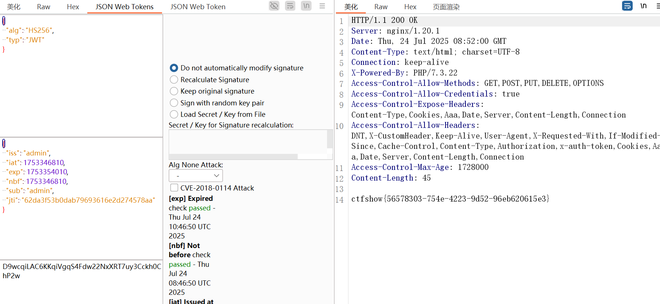Click the ctfshow{...} flag text in response
The width and height of the screenshot is (660, 304).
click(450, 199)
